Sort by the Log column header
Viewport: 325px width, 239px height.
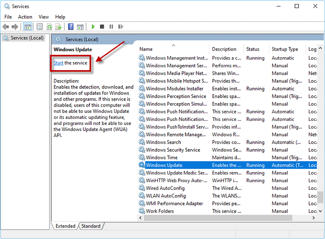(312, 49)
